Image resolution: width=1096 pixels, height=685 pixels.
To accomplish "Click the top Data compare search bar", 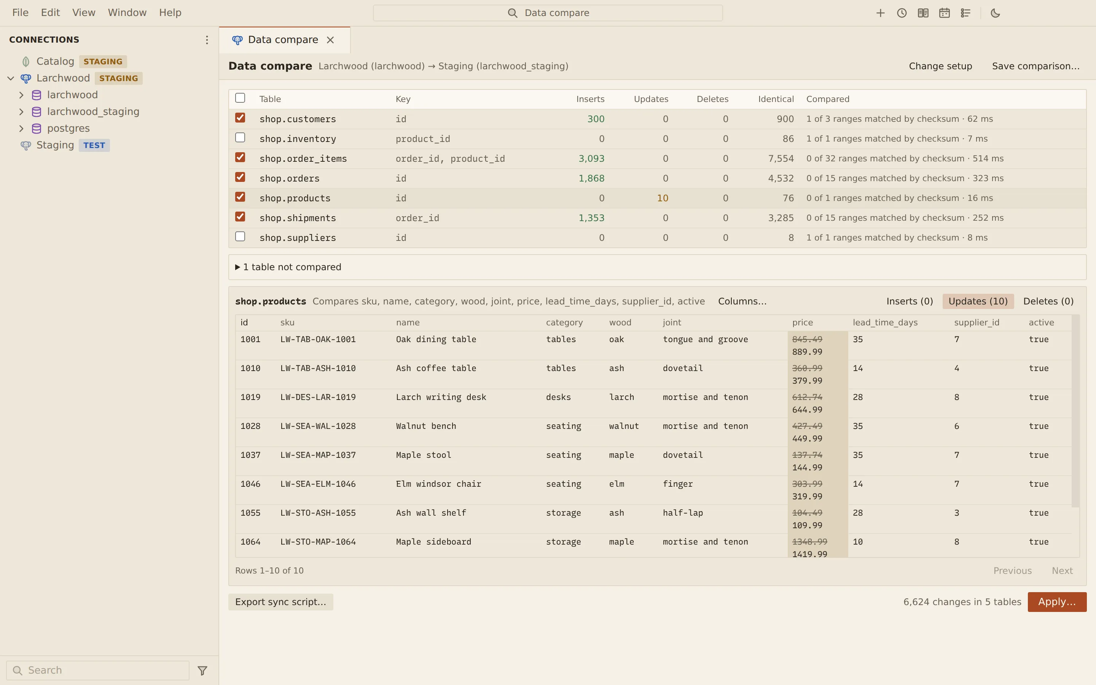I will click(548, 13).
